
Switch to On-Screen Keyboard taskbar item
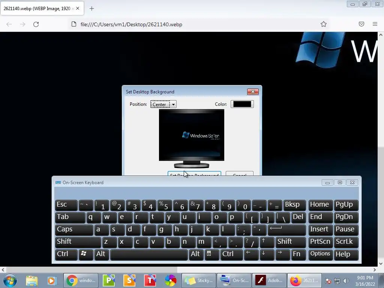click(234, 280)
